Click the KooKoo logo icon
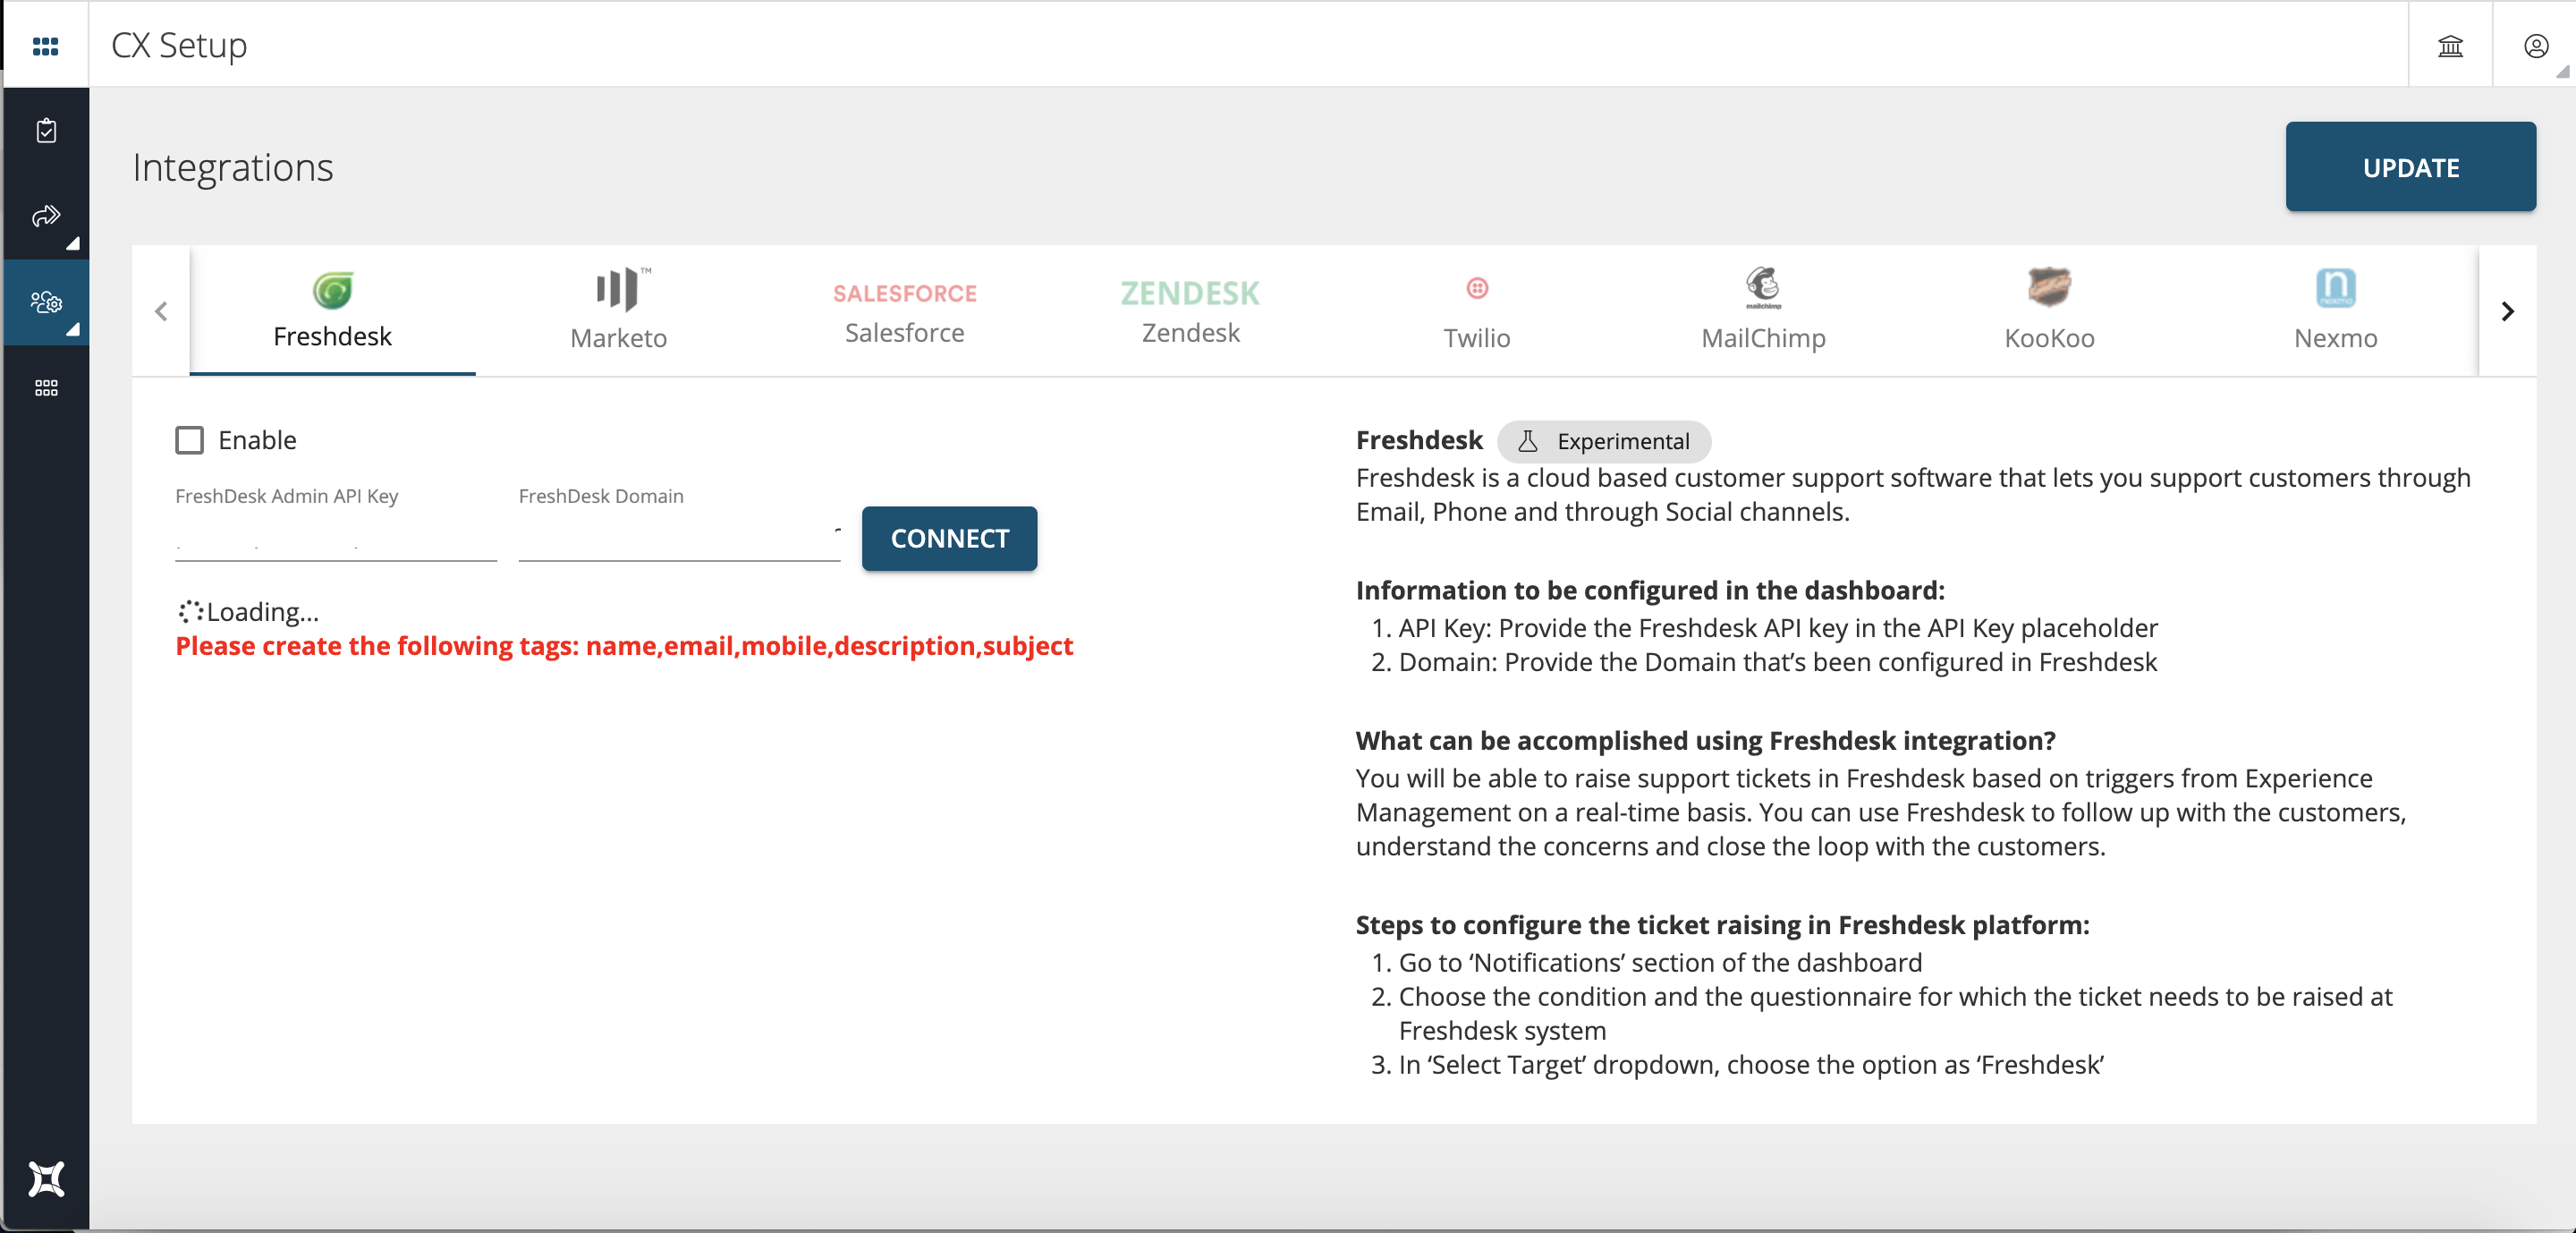Viewport: 2576px width, 1233px height. tap(2049, 288)
